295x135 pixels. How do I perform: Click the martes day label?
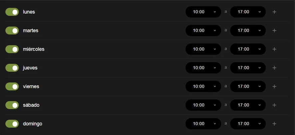(31, 30)
